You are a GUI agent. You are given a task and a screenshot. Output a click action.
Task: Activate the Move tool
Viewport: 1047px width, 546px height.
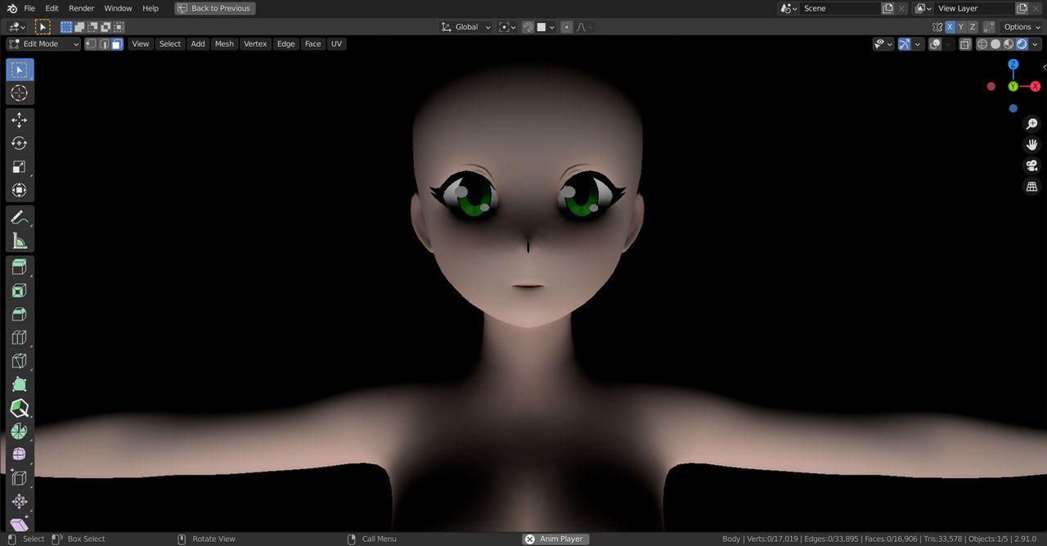pyautogui.click(x=20, y=120)
